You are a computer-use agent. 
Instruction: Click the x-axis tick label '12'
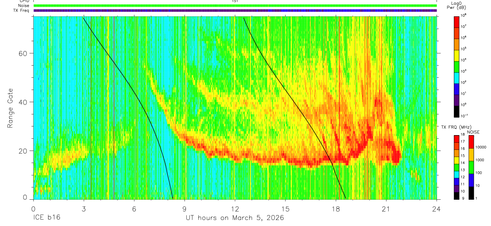(x=235, y=208)
